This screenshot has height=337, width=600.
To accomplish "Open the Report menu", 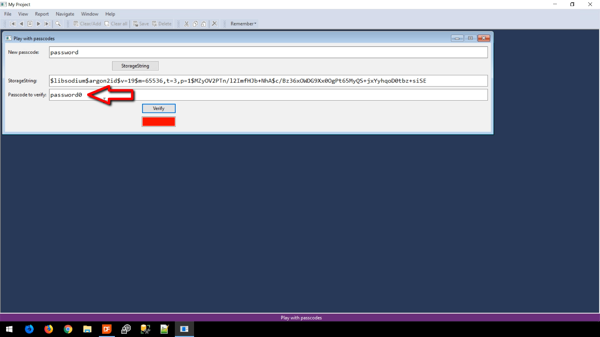I will [42, 14].
